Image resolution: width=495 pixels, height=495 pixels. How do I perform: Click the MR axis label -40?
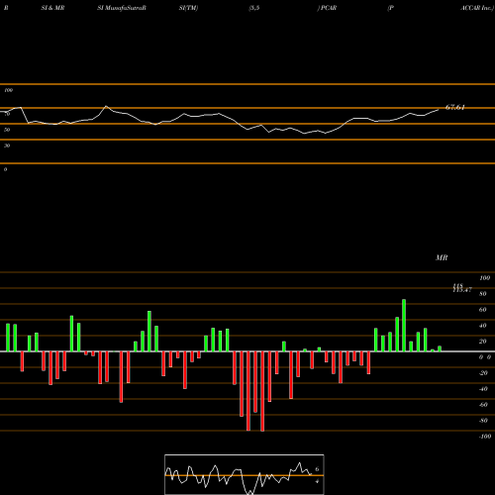(483, 389)
